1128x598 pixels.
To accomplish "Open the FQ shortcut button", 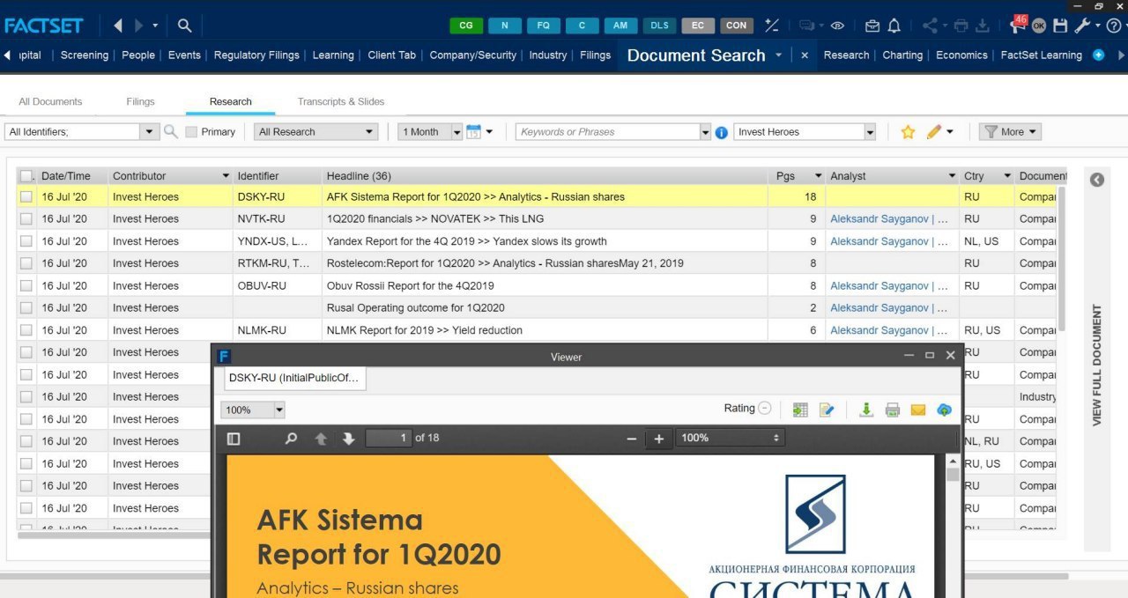I will point(544,26).
